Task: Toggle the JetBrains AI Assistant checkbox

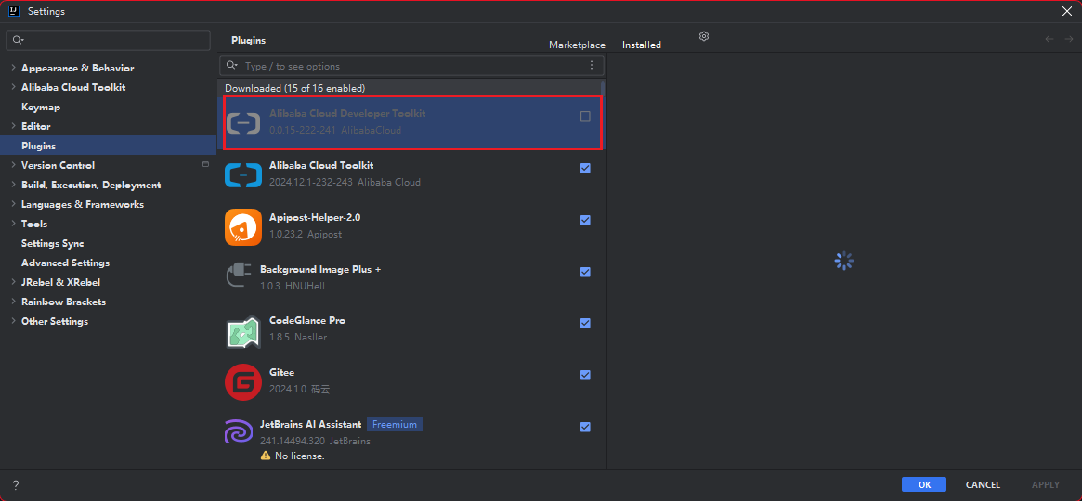Action: click(x=585, y=427)
